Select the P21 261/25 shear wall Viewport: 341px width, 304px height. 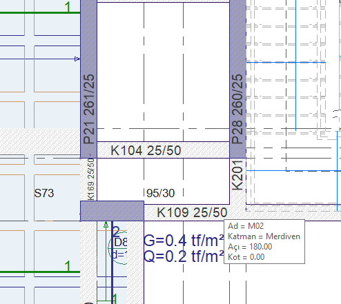[88, 79]
